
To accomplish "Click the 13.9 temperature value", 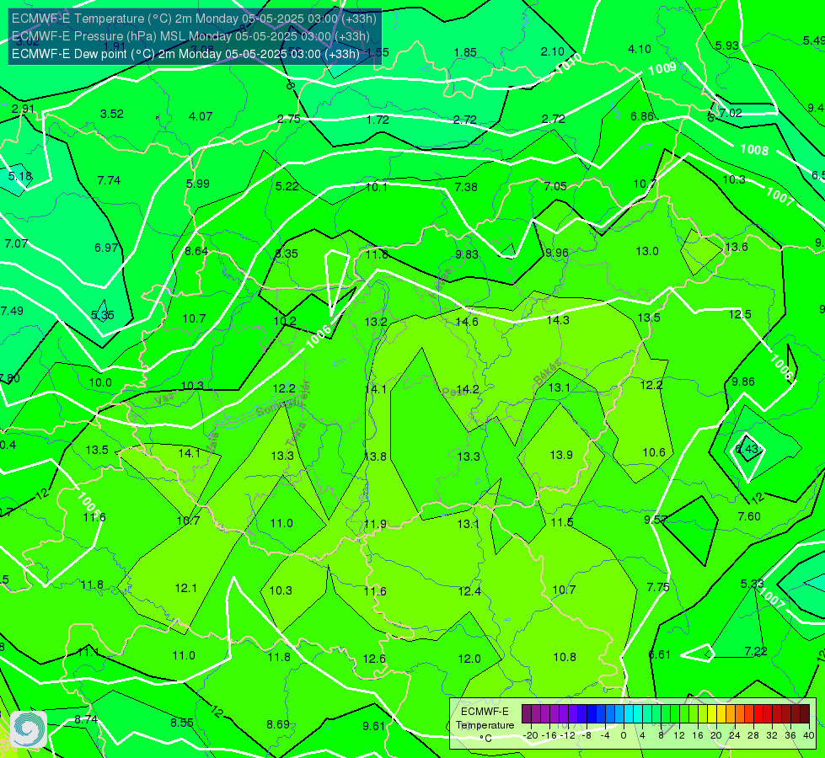I will [x=561, y=455].
